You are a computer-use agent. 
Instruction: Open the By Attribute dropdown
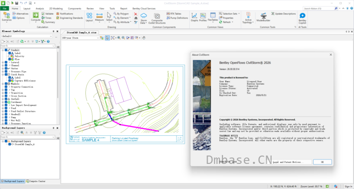click(123, 22)
